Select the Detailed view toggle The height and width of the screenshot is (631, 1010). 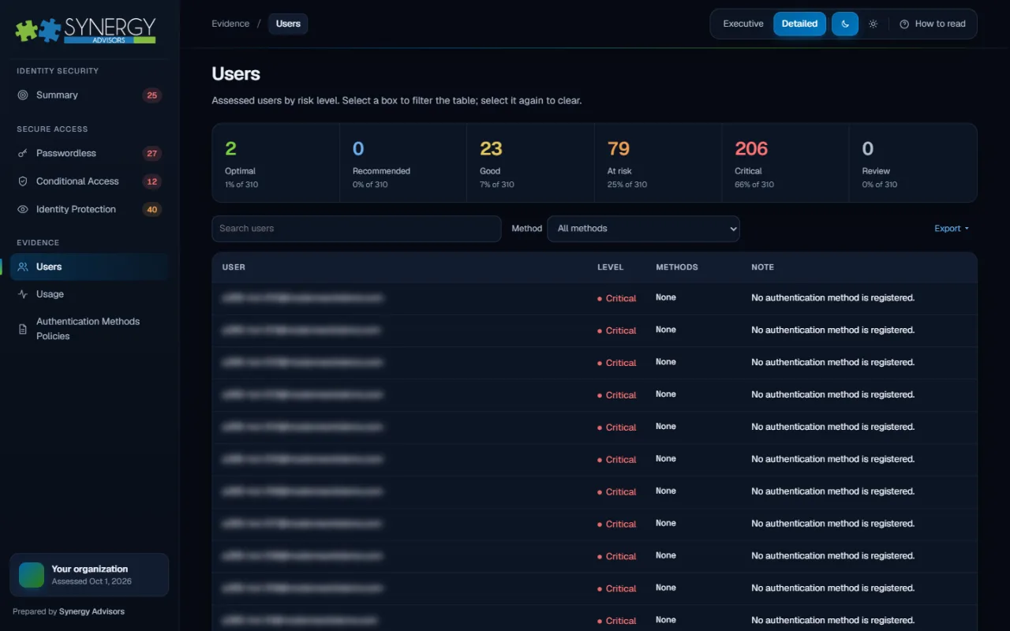coord(799,24)
